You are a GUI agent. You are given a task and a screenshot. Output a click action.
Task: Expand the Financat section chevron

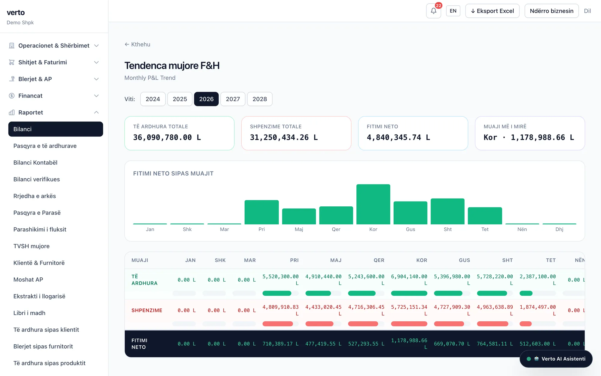tap(96, 96)
